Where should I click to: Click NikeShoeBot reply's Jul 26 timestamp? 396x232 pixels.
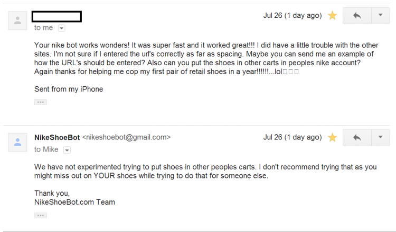(x=292, y=137)
